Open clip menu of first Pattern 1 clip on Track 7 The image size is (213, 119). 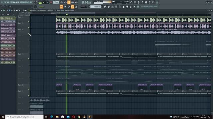tap(57, 54)
